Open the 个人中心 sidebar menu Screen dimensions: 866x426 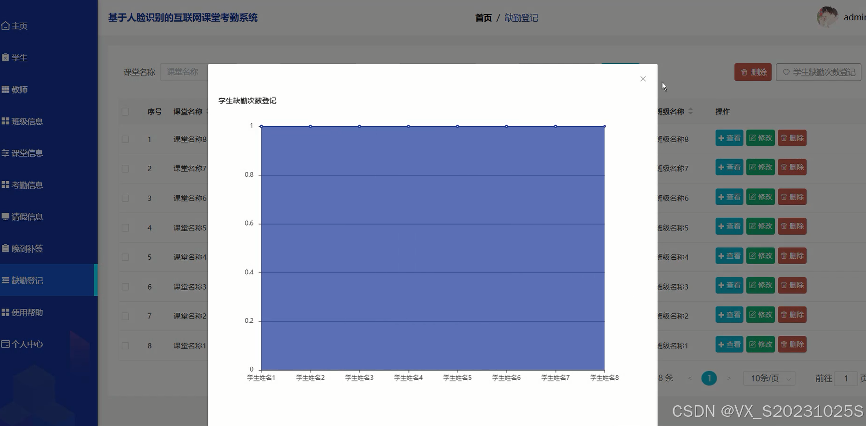click(48, 344)
